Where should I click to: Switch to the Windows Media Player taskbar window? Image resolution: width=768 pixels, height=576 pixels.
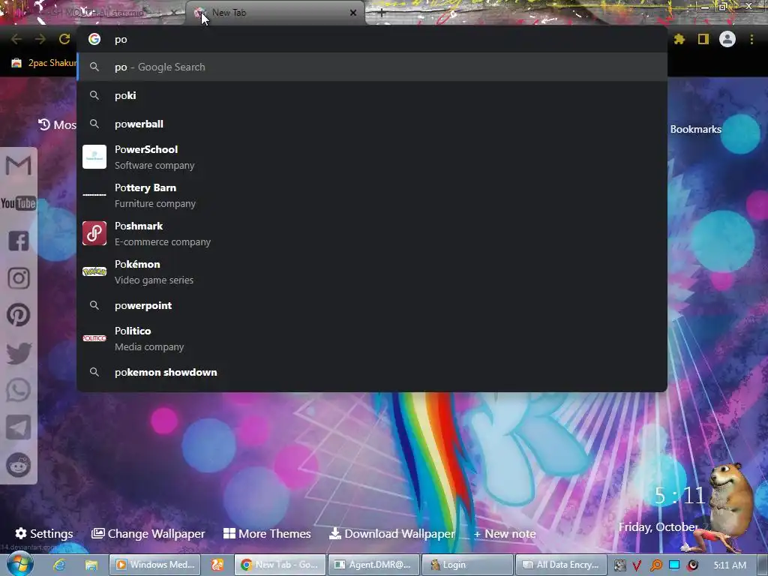(154, 565)
